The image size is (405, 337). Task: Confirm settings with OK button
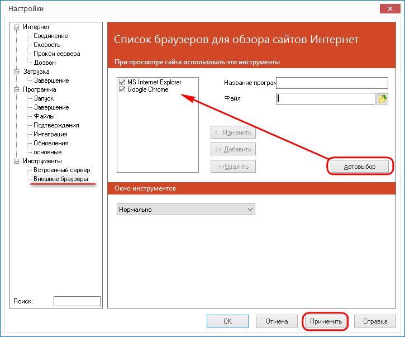click(x=227, y=321)
